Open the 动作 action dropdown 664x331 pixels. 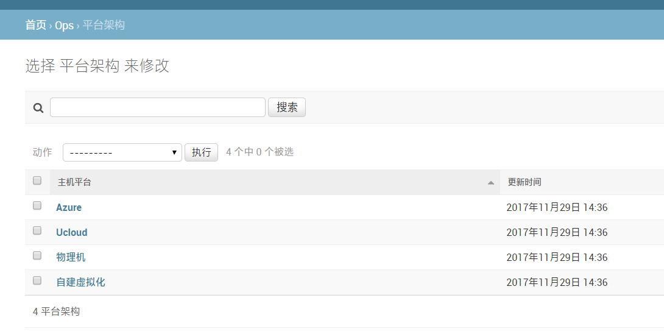(x=122, y=152)
